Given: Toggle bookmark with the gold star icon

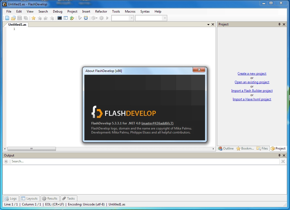Looking at the screenshot, I should click(x=33, y=18).
